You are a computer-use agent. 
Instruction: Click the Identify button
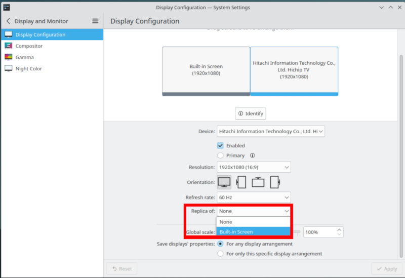[x=250, y=113]
